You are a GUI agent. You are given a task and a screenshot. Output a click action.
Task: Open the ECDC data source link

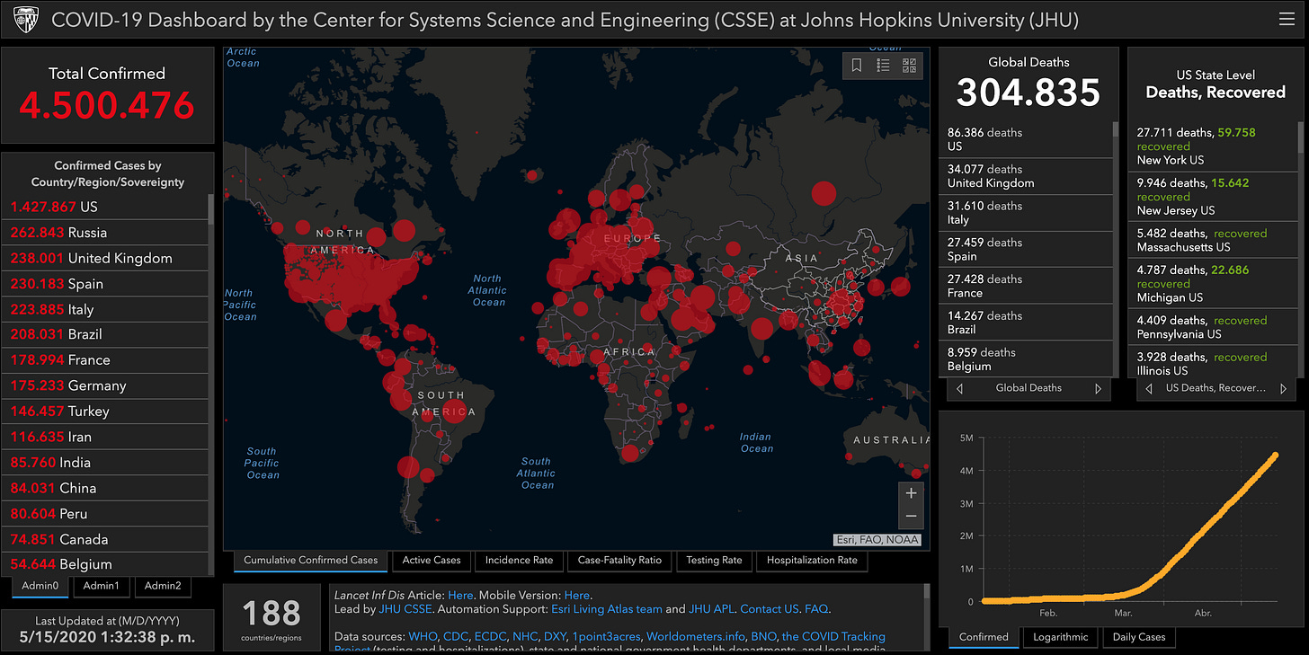click(x=491, y=636)
